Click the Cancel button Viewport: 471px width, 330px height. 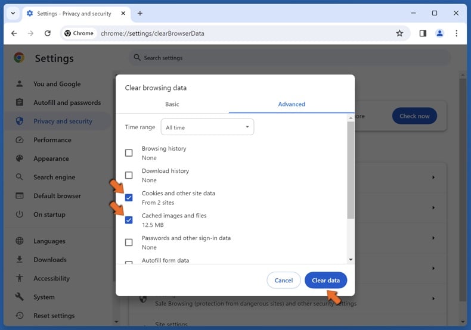[x=284, y=280]
